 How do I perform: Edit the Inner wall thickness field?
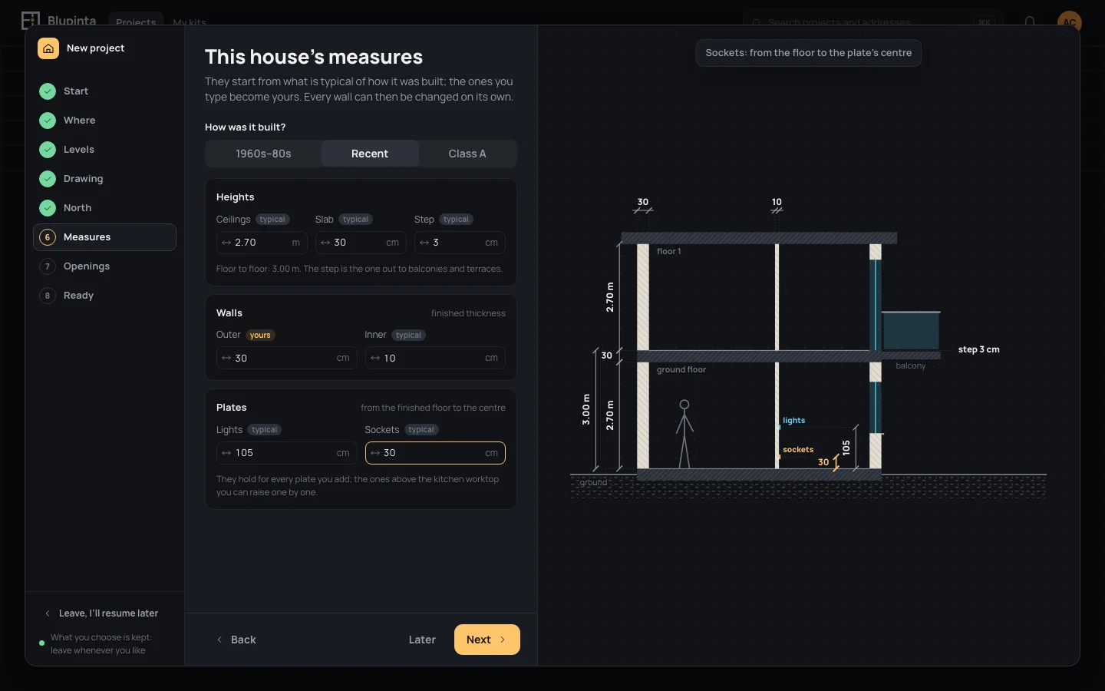pos(435,358)
